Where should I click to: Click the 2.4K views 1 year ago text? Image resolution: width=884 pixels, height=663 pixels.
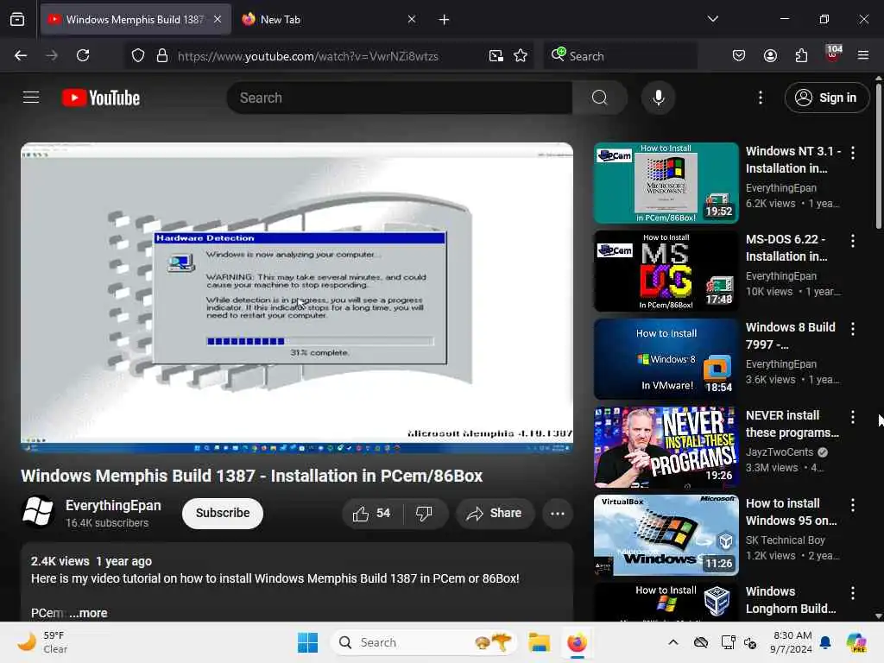pos(92,561)
